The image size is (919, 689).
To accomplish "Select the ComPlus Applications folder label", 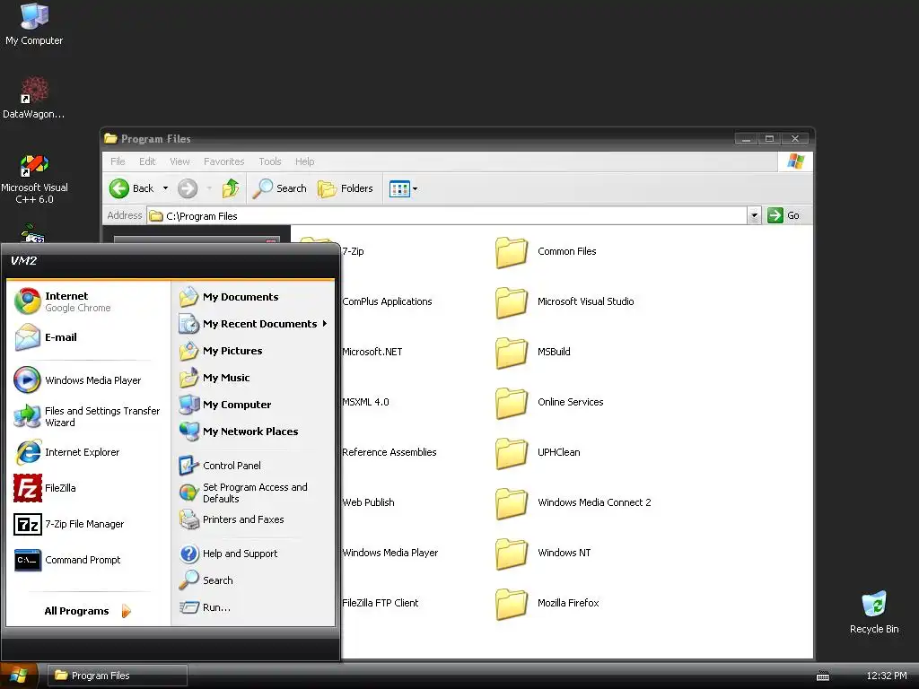I will pyautogui.click(x=387, y=301).
